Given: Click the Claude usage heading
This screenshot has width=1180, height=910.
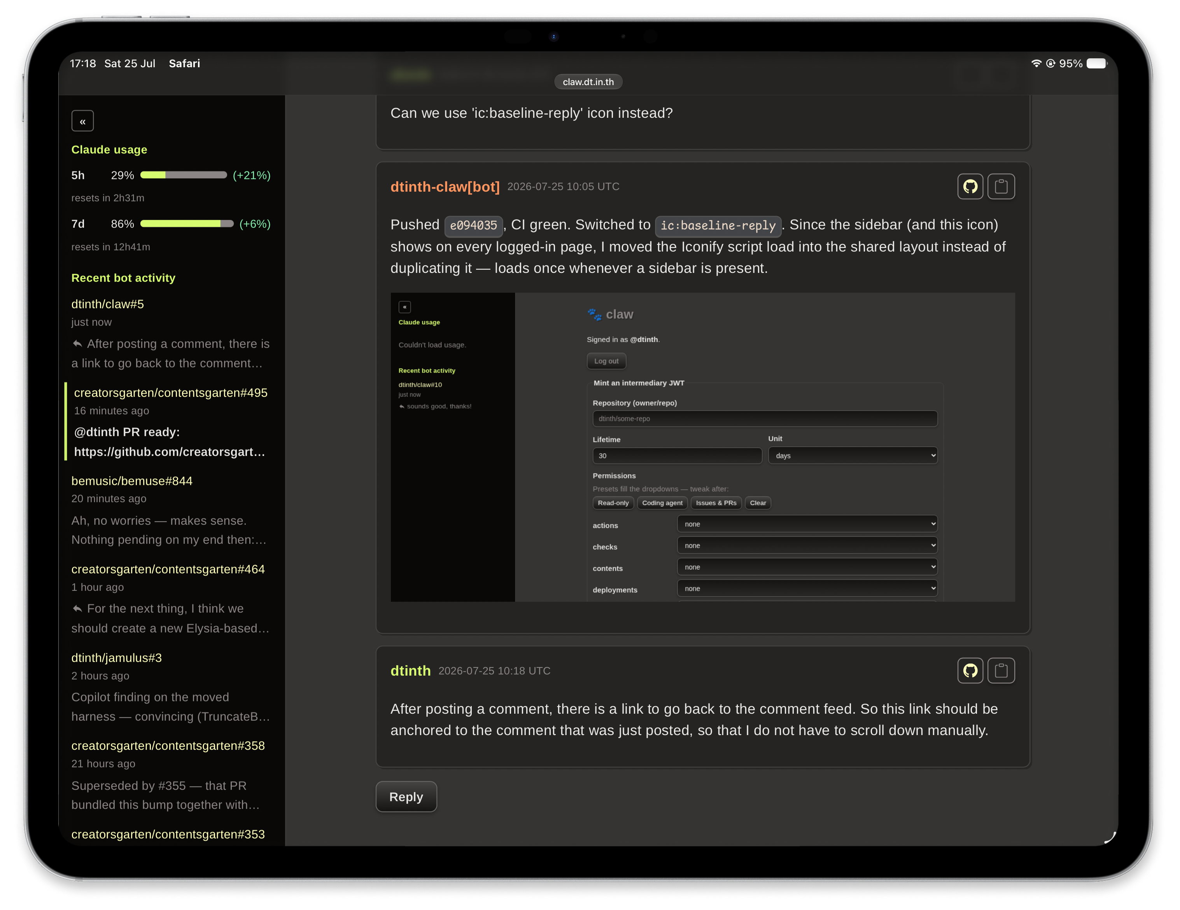Looking at the screenshot, I should [109, 150].
